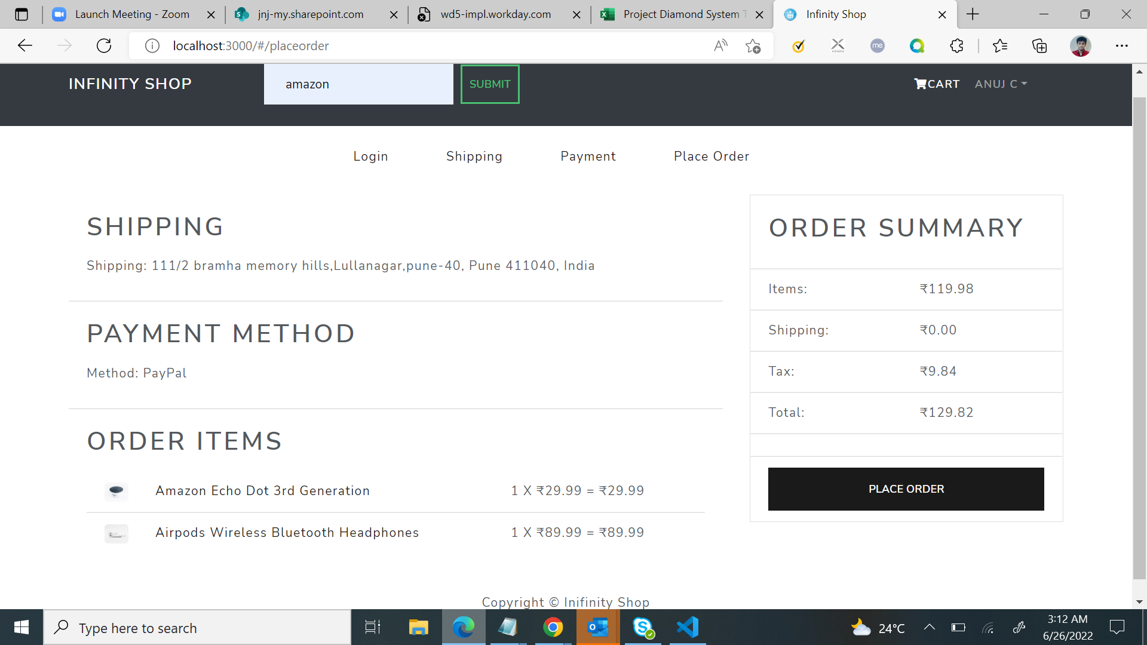Click the browser profile avatar

point(1080,46)
